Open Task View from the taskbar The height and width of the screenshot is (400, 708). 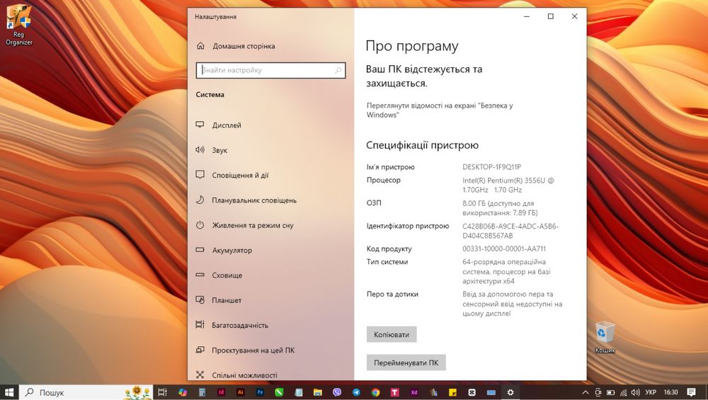click(x=162, y=392)
